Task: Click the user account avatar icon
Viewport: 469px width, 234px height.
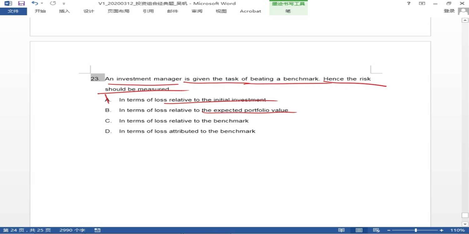Action: 463,11
